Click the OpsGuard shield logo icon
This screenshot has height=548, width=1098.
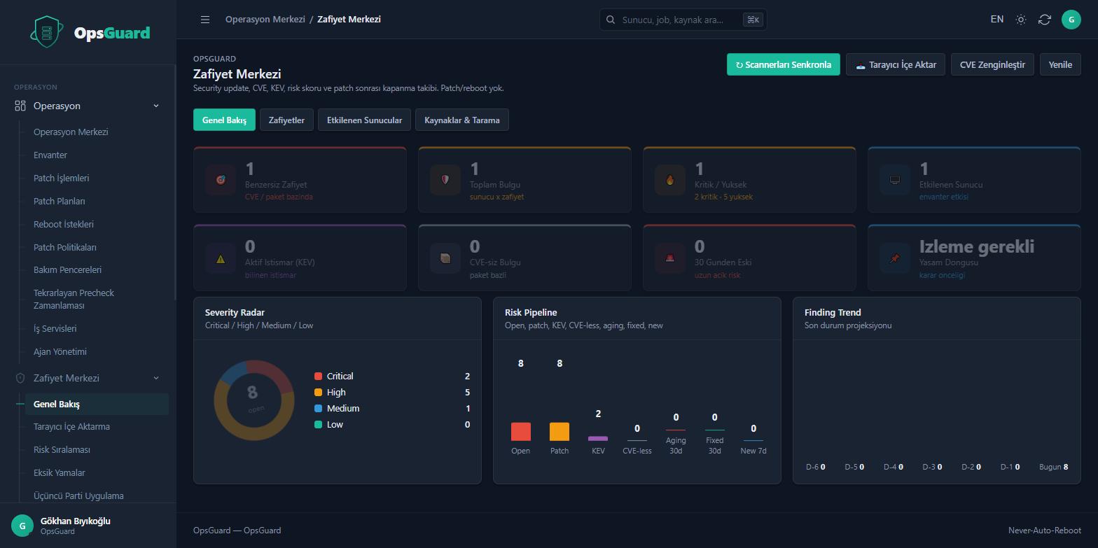(x=47, y=31)
